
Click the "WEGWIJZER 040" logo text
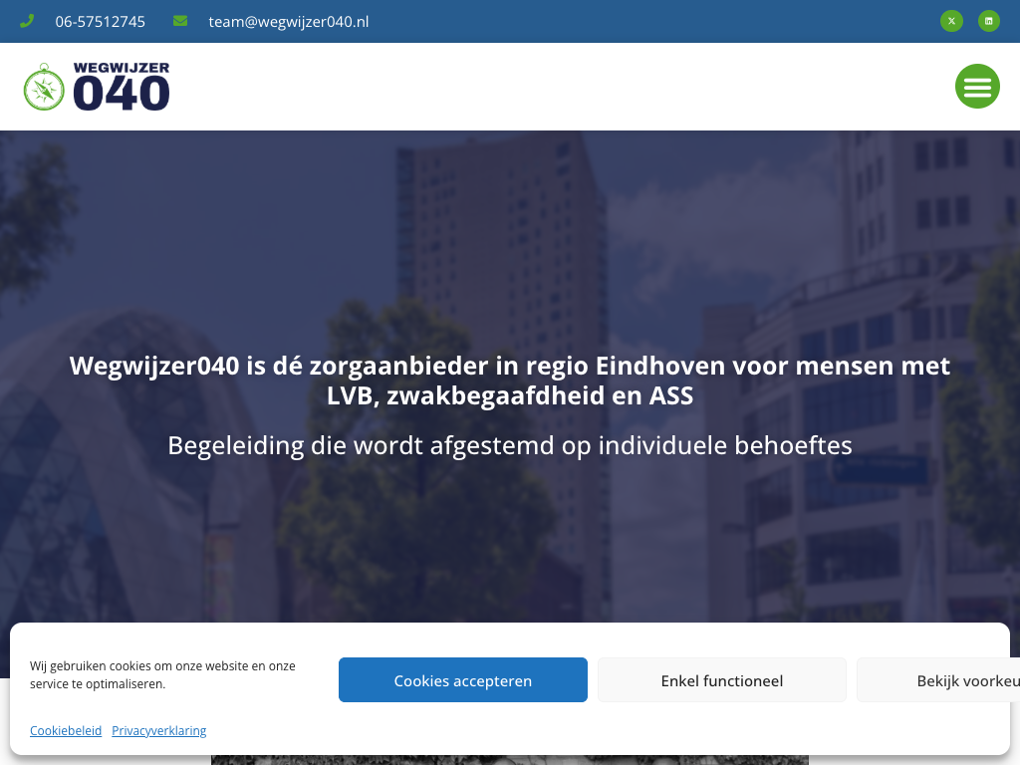pyautogui.click(x=122, y=88)
